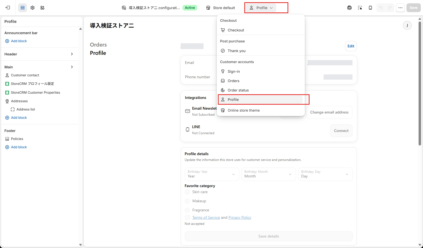Click the avatar J circle
This screenshot has width=423, height=248.
coord(407,25)
